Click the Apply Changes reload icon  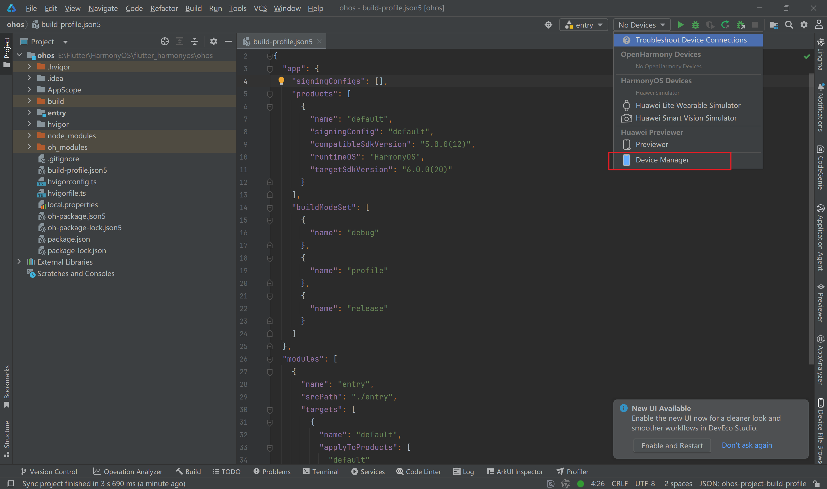725,25
